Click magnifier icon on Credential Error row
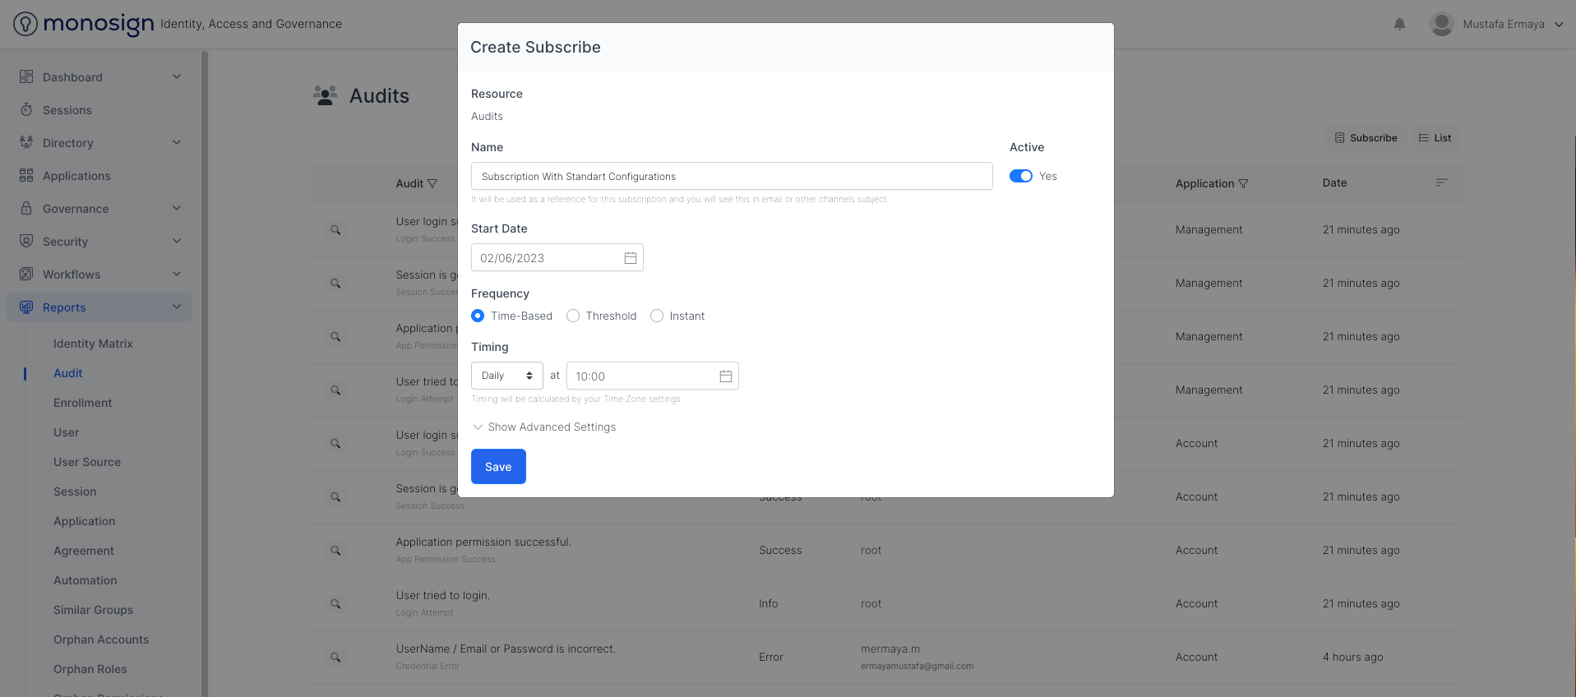The height and width of the screenshot is (697, 1576). click(x=335, y=658)
